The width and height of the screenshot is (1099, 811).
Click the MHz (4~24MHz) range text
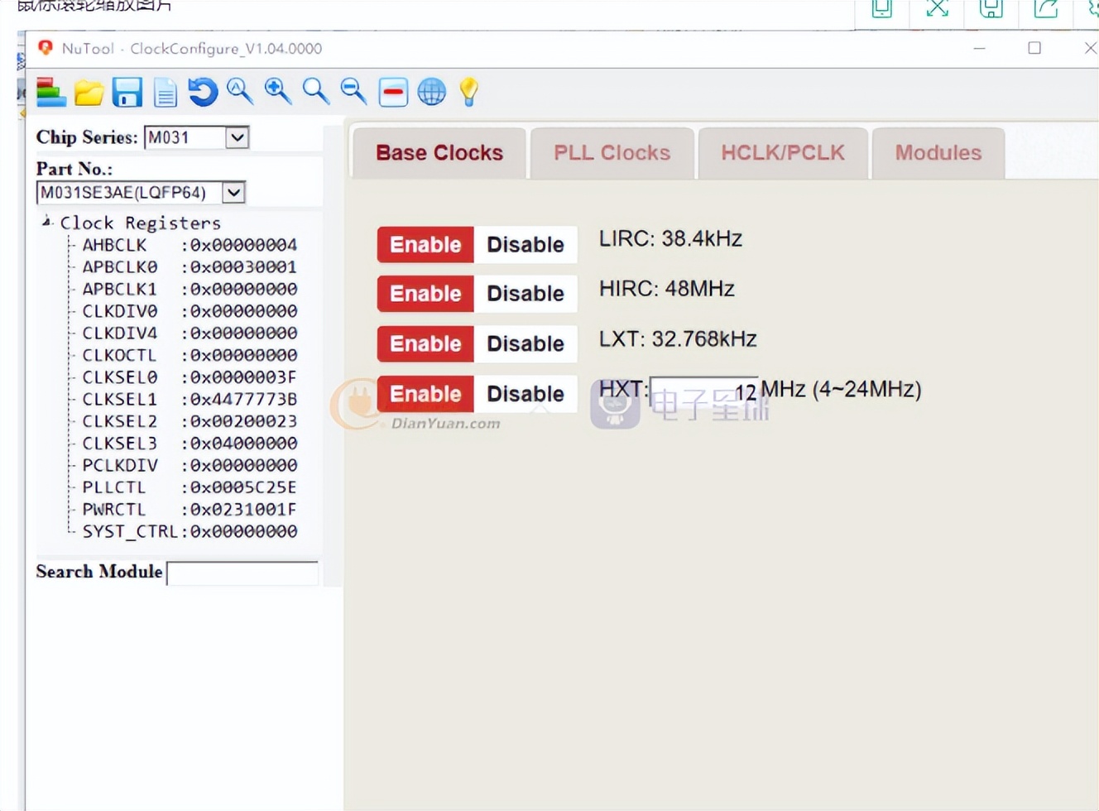[841, 390]
